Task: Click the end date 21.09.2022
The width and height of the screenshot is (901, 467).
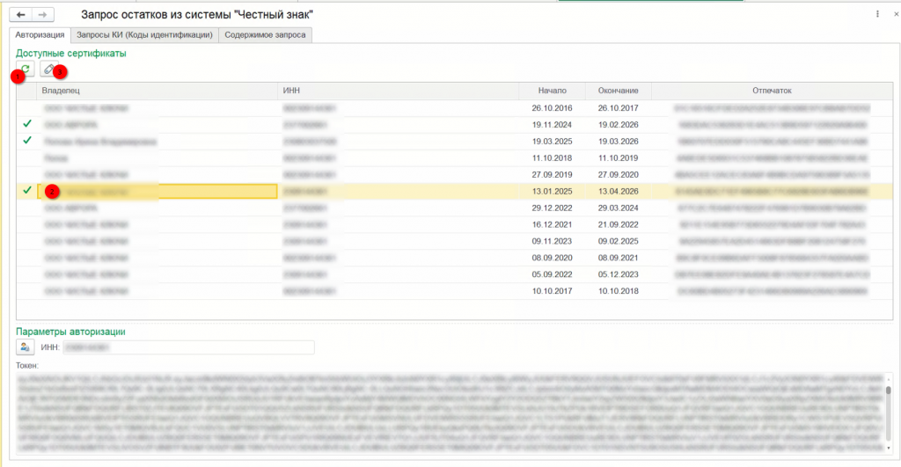Action: (x=619, y=224)
